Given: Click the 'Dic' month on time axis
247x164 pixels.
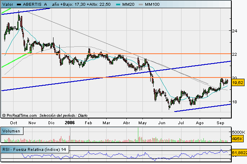Looking at the screenshot, I should point(51,123).
